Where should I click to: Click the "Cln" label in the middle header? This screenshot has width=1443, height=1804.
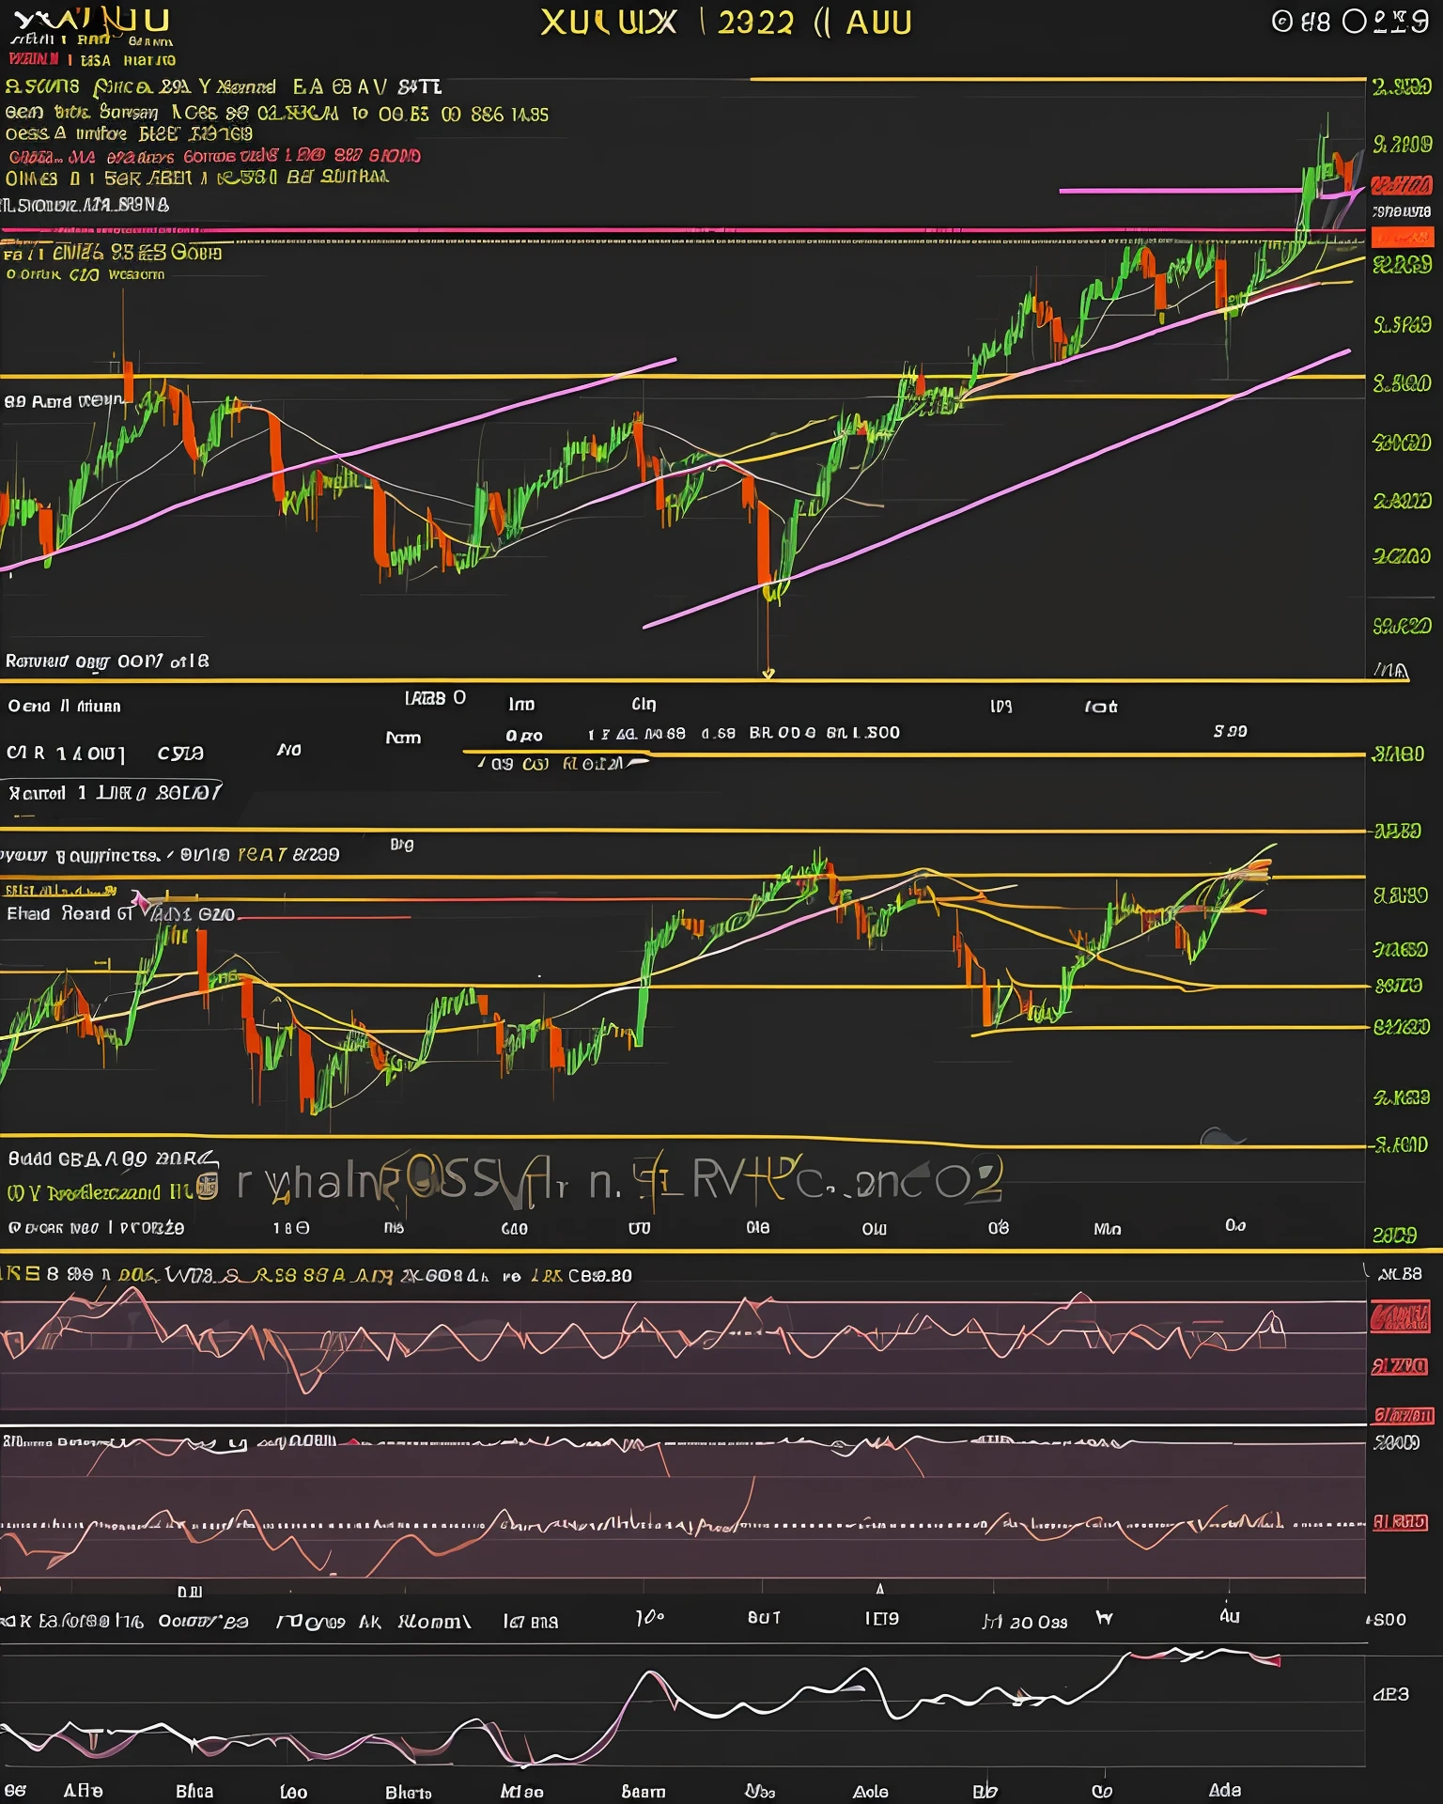644,704
